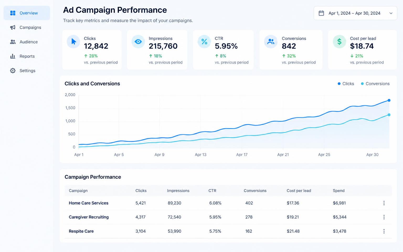Click the $6,981 spend cell
The image size is (403, 252).
point(339,203)
